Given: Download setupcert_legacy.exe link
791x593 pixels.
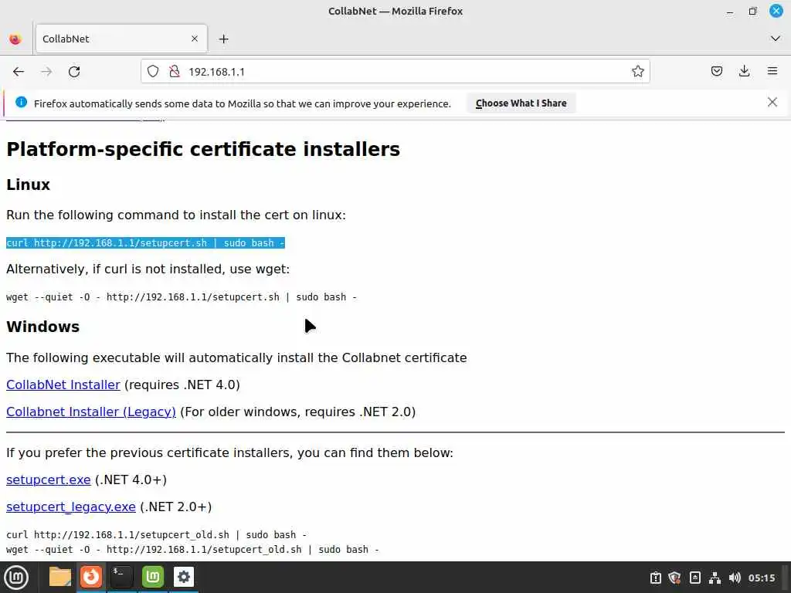Looking at the screenshot, I should pyautogui.click(x=70, y=507).
